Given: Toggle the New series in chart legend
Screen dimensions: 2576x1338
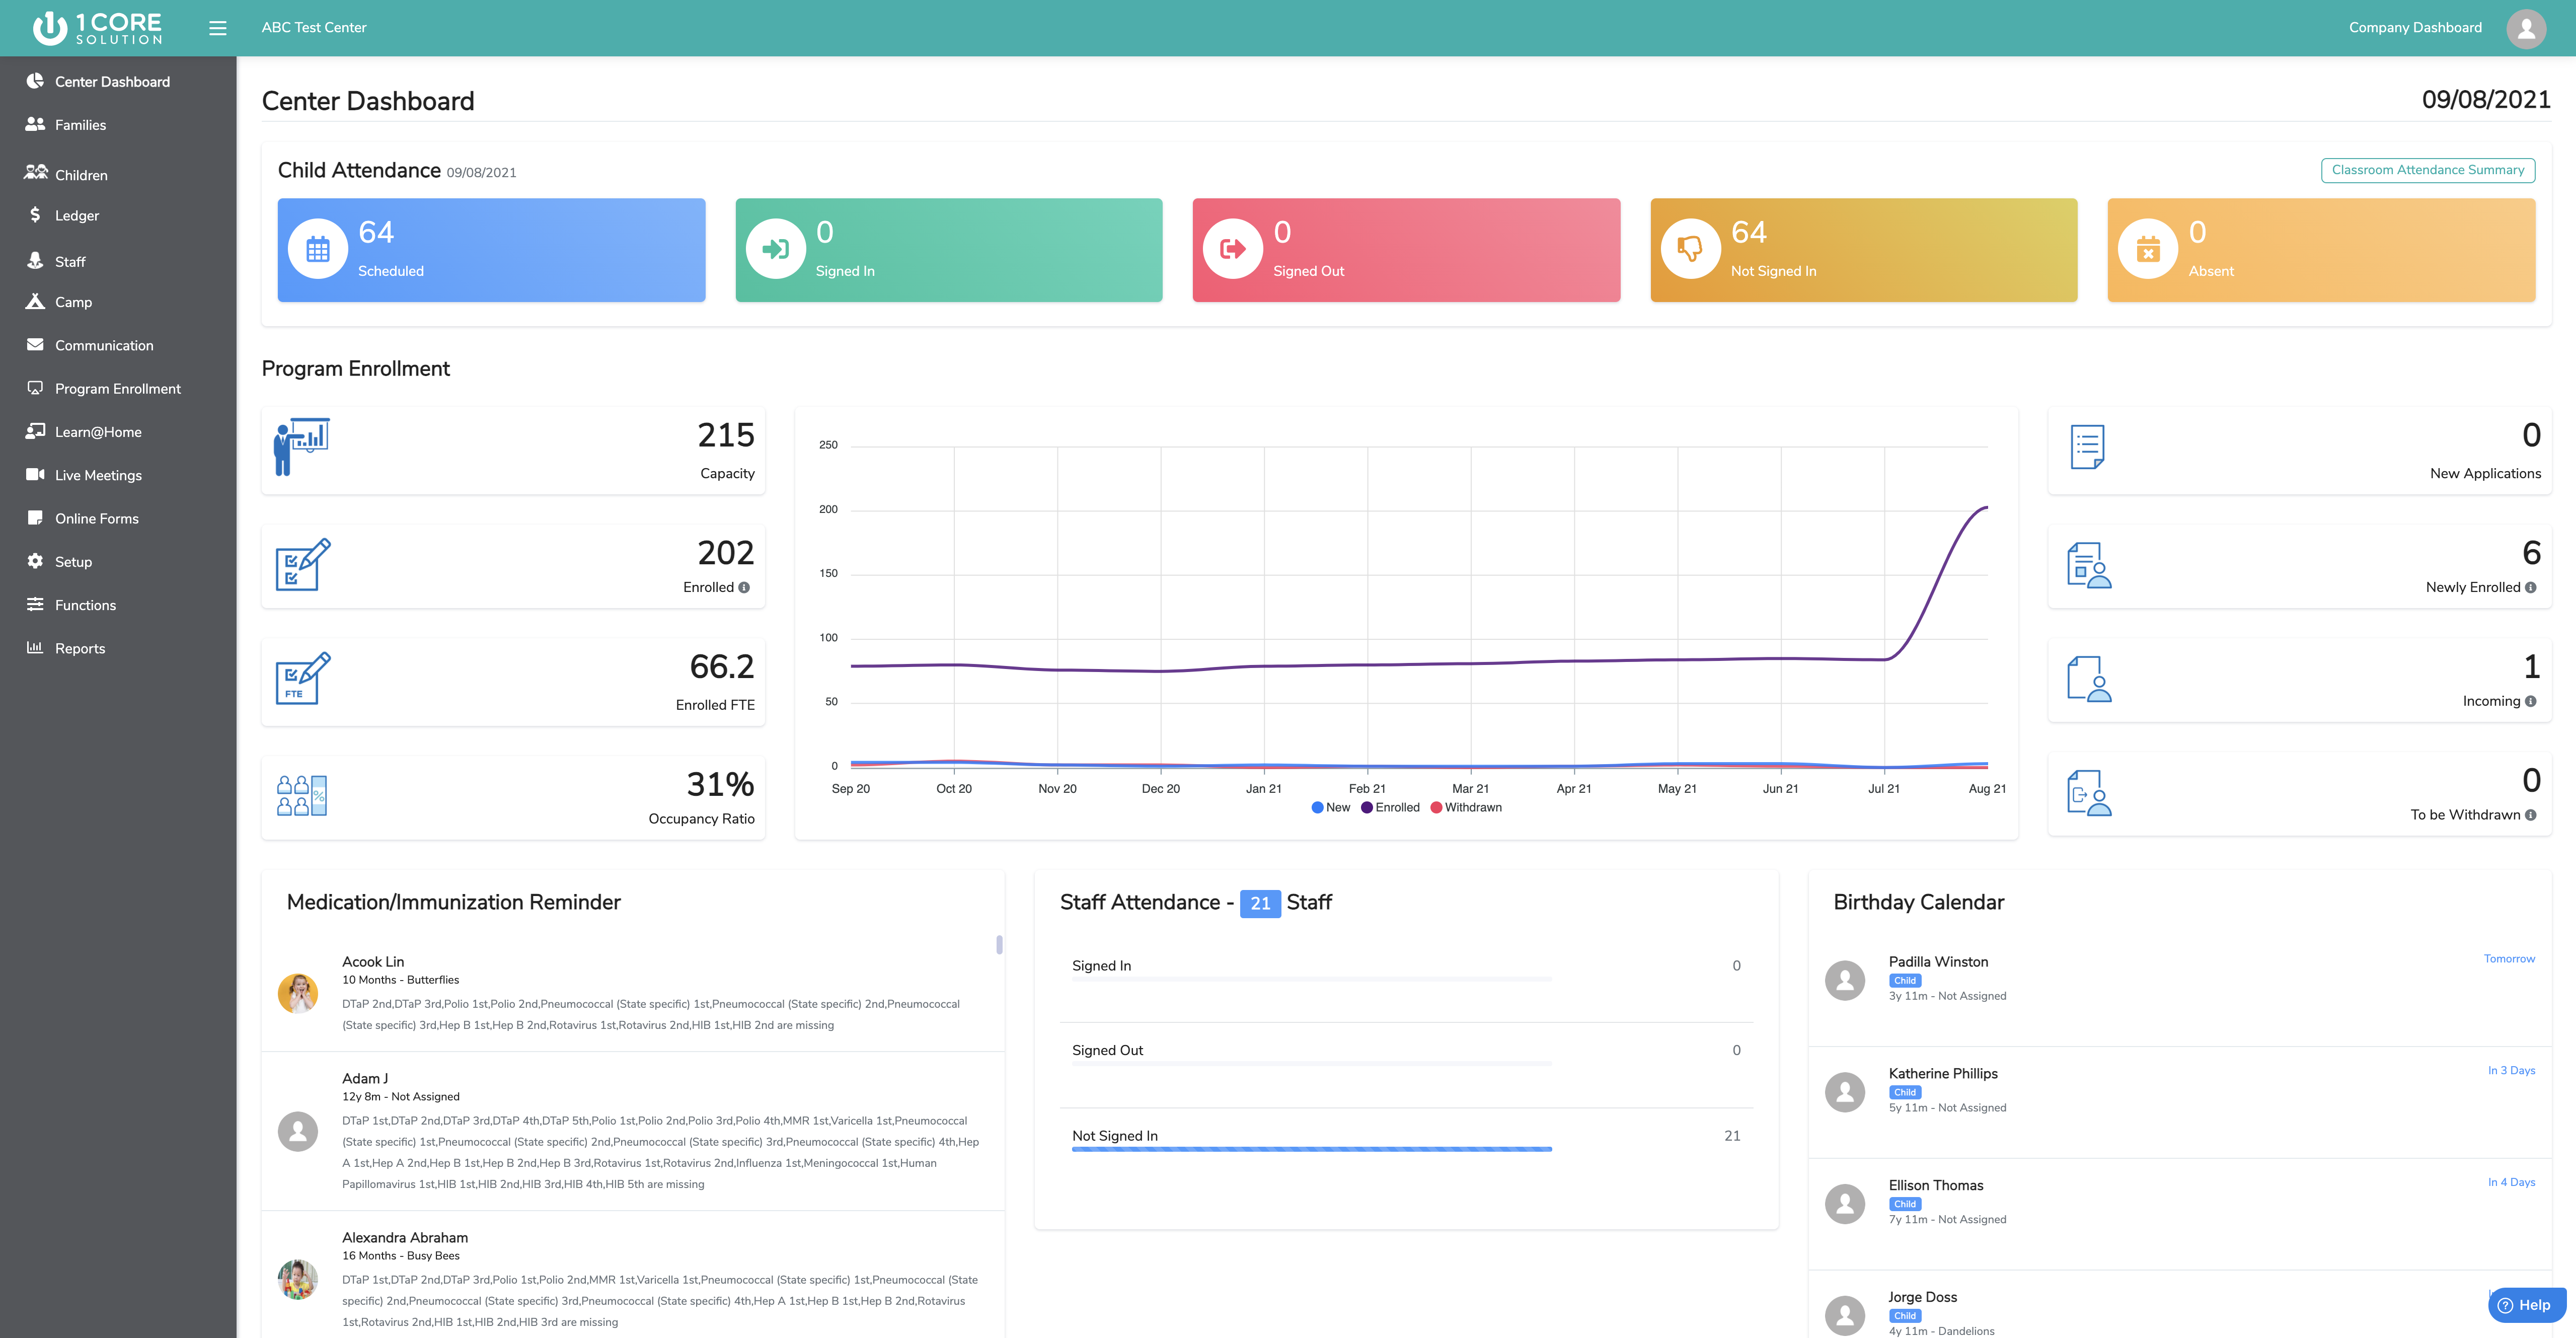Looking at the screenshot, I should point(1330,807).
